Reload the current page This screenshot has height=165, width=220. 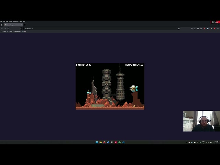[x=8, y=29]
